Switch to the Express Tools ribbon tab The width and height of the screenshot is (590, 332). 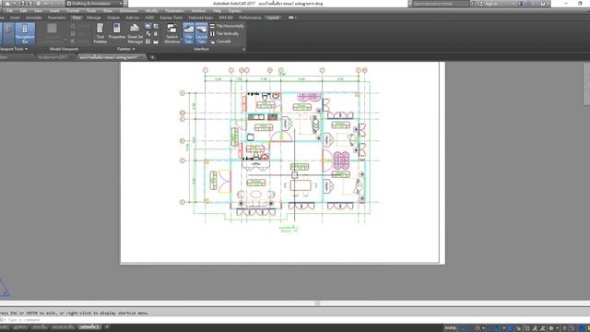(x=171, y=18)
